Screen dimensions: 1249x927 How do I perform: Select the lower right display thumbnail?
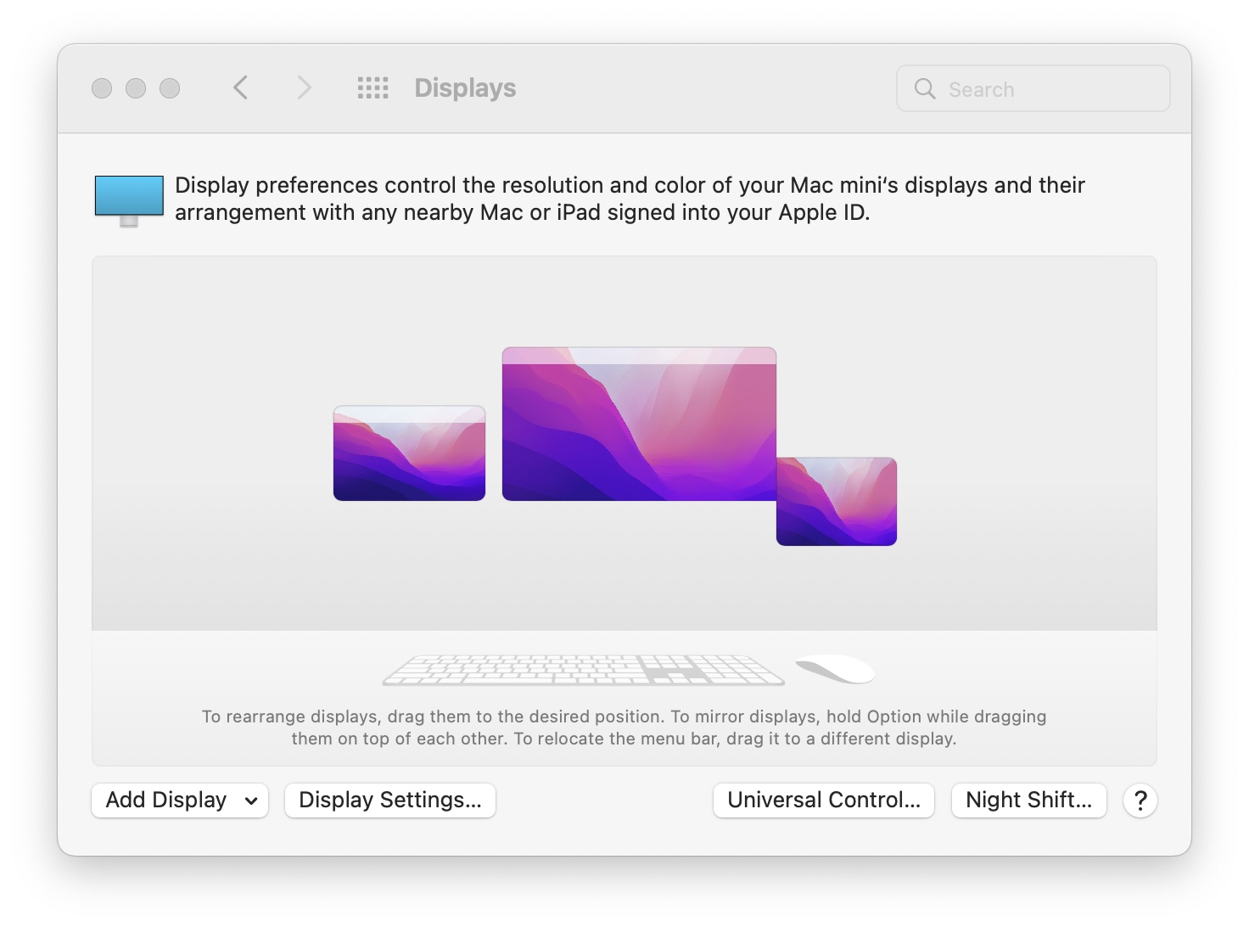[837, 502]
